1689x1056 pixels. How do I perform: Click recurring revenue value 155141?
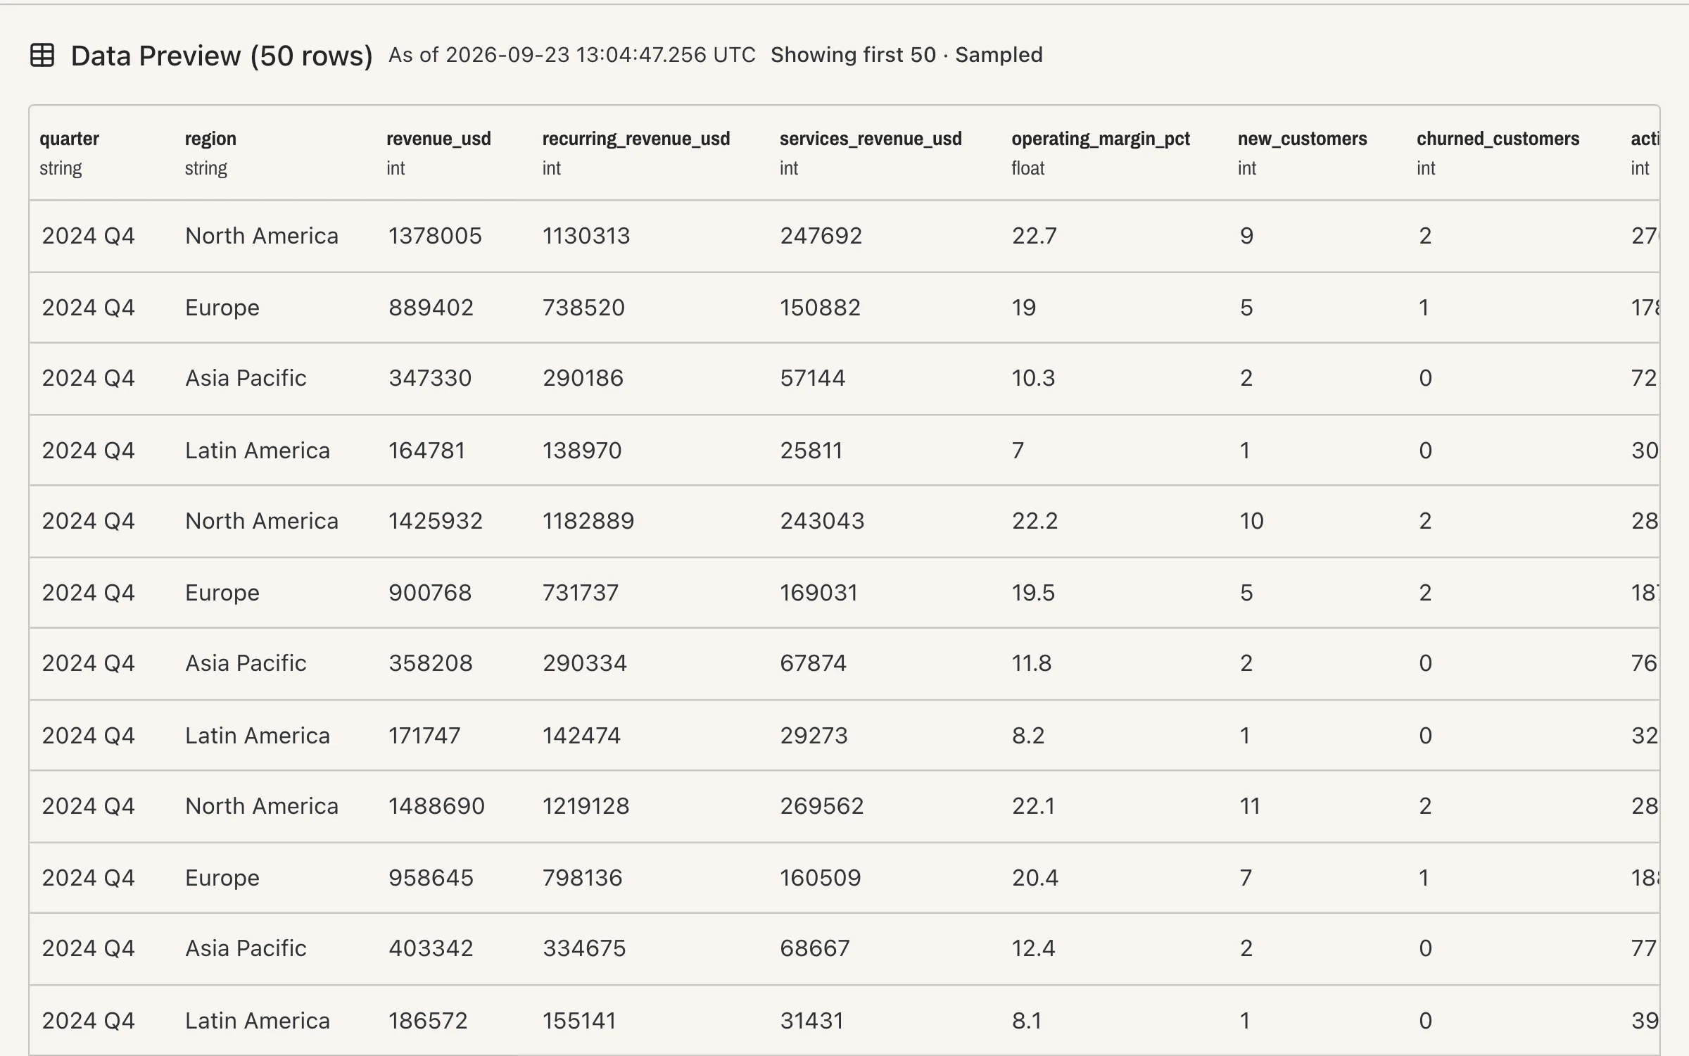[579, 1021]
